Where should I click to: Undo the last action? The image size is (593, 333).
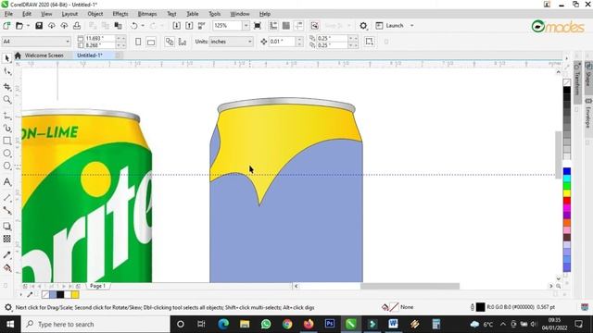[x=133, y=26]
